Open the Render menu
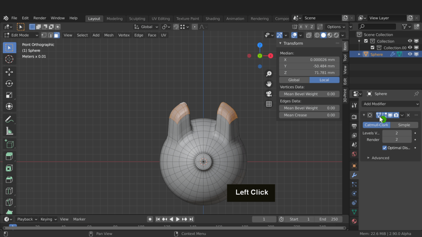 (40, 18)
